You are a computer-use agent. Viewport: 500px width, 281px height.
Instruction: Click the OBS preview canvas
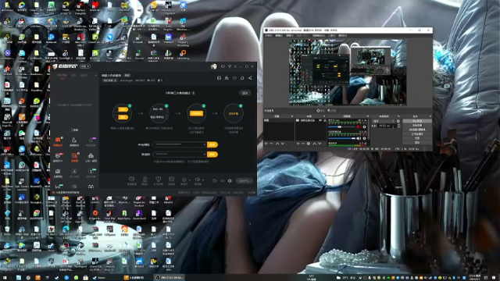[348, 73]
